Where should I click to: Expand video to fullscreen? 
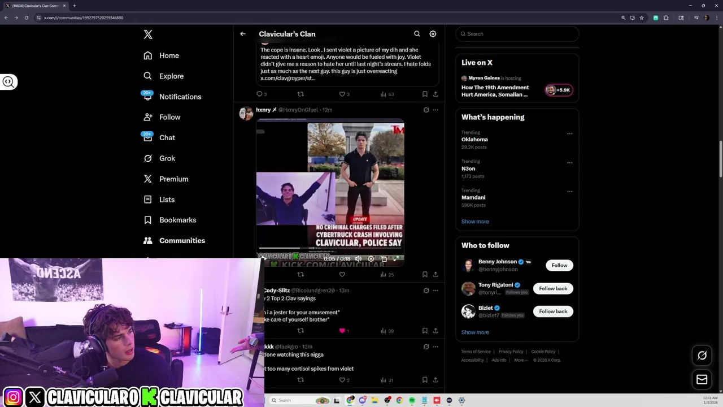click(x=396, y=259)
